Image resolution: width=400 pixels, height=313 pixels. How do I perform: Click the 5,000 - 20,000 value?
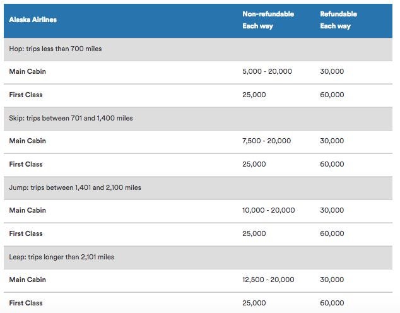tap(267, 71)
